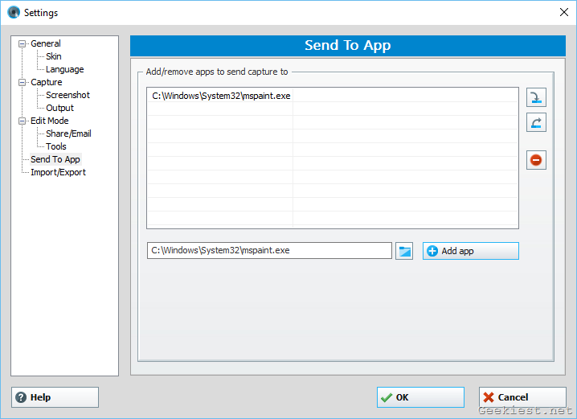The height and width of the screenshot is (419, 577).
Task: Select Skin in the settings tree
Action: tap(53, 56)
